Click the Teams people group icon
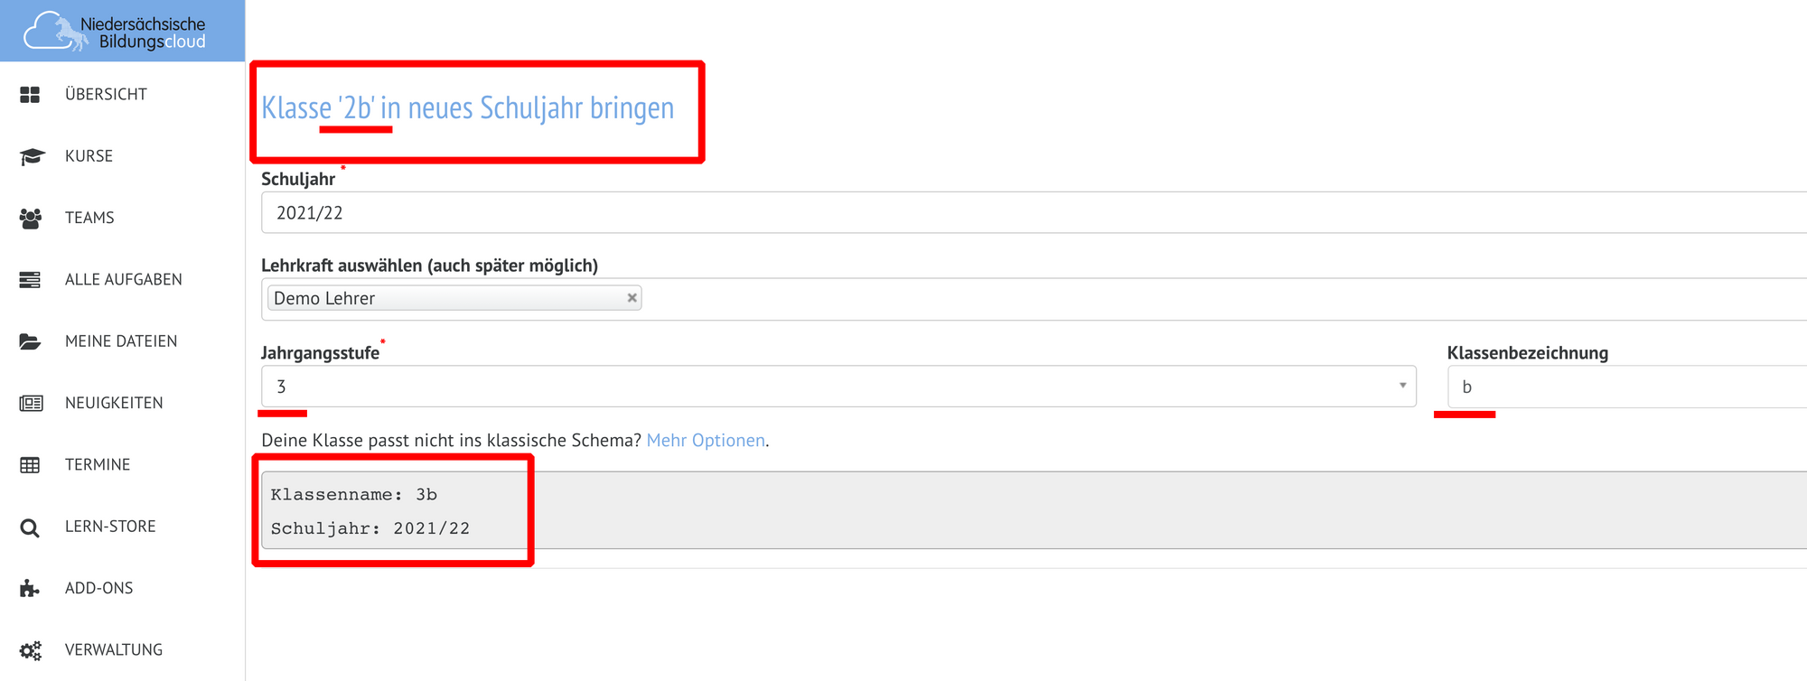The height and width of the screenshot is (681, 1807). [x=31, y=218]
